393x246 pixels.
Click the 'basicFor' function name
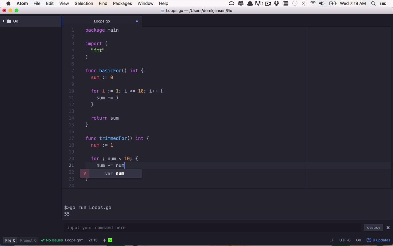coord(110,71)
